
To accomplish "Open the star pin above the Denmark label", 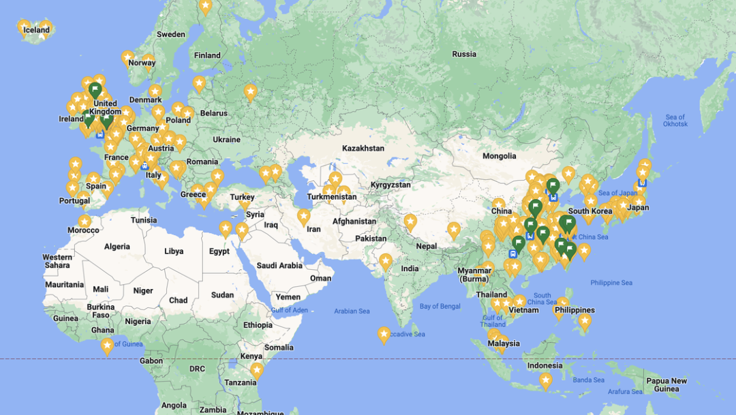I will point(155,91).
